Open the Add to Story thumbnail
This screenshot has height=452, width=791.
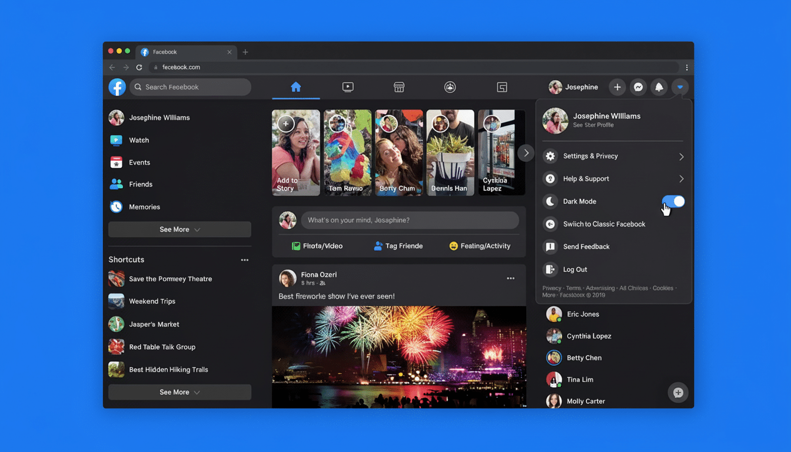(296, 152)
